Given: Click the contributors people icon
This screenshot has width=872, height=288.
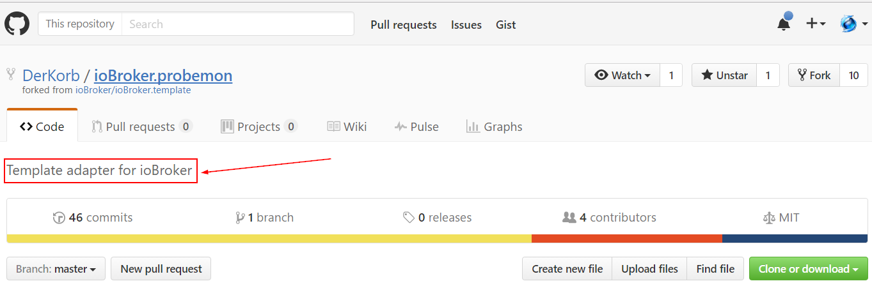Looking at the screenshot, I should 569,218.
